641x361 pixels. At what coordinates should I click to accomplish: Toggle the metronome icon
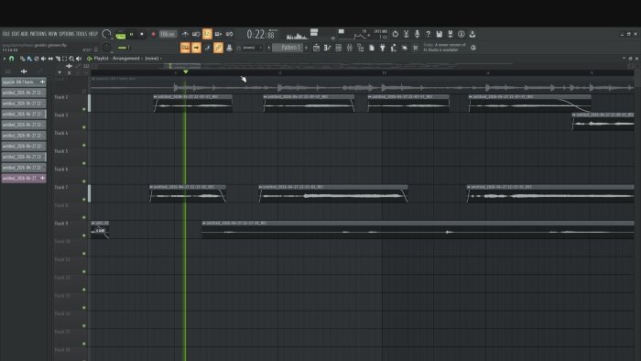coord(185,34)
